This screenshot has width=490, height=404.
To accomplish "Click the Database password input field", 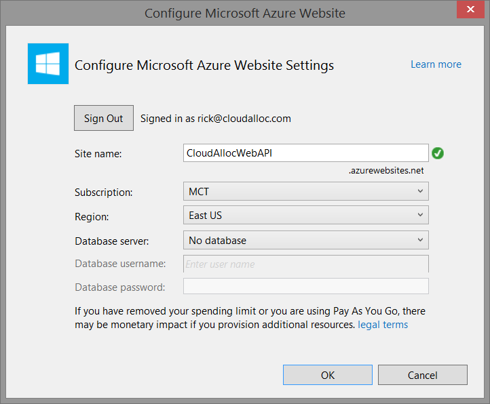I will (305, 287).
